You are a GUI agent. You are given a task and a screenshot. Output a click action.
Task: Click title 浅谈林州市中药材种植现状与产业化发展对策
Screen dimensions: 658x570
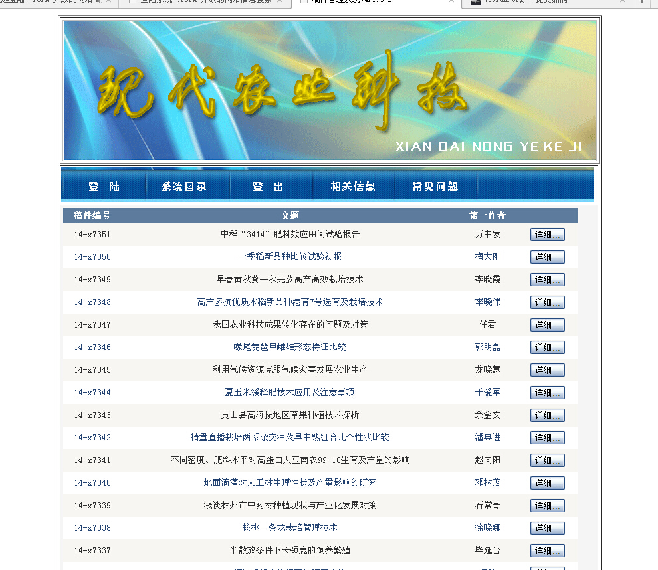coord(290,506)
